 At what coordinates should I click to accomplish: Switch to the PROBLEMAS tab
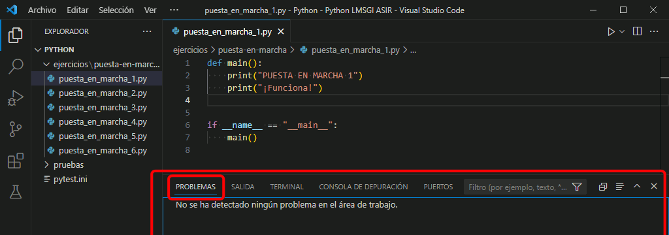196,187
